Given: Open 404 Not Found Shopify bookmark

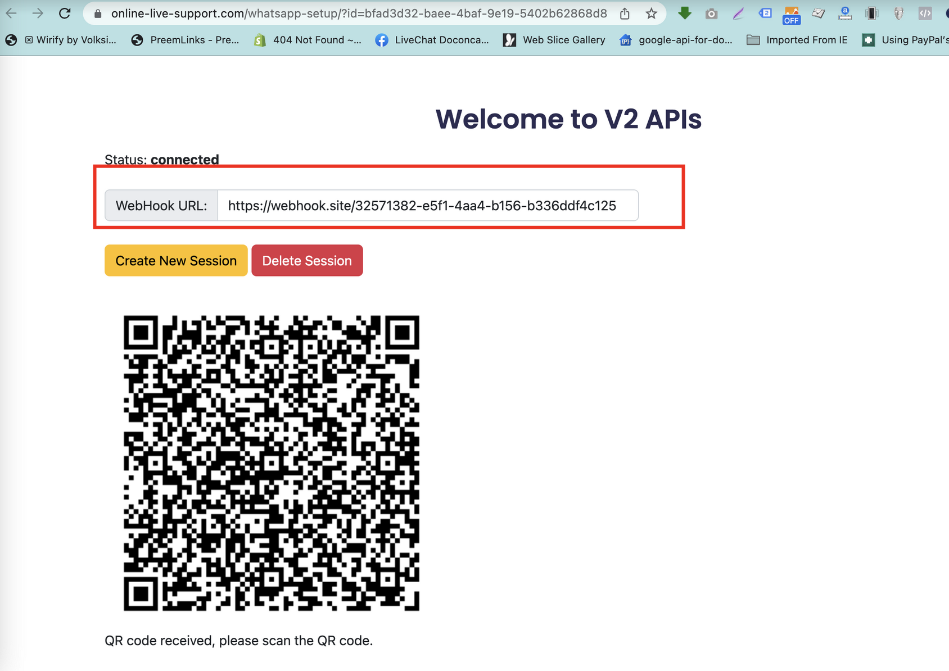Looking at the screenshot, I should coord(308,40).
